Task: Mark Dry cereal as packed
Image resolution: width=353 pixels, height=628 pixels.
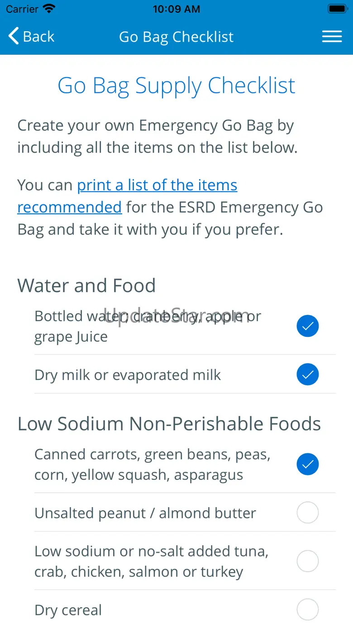Action: coord(308,609)
